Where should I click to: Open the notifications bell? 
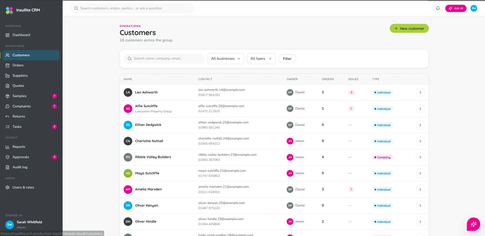[438, 8]
